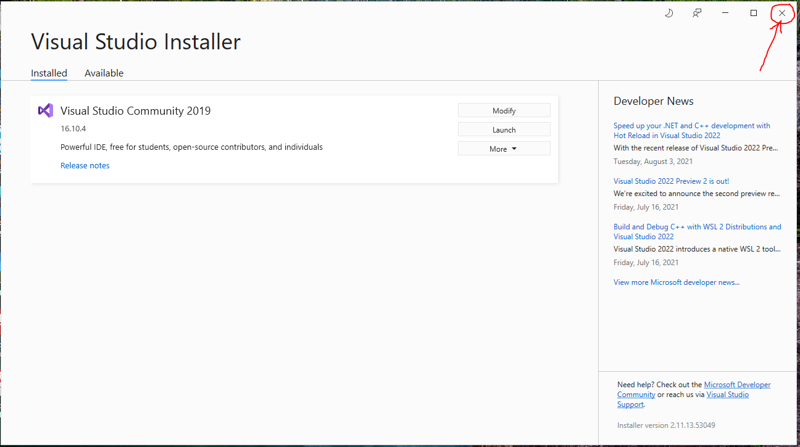Image resolution: width=800 pixels, height=447 pixels.
Task: Maximize the Visual Studio Installer window
Action: [x=754, y=13]
